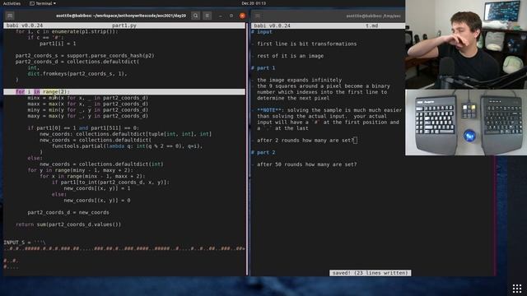This screenshot has height=296, width=527.
Task: Minimize the left terminal window
Action: [x=220, y=16]
